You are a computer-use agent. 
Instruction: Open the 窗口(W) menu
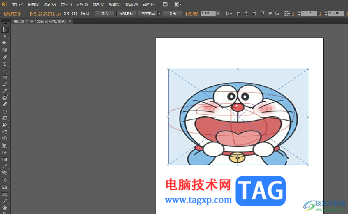[132, 4]
